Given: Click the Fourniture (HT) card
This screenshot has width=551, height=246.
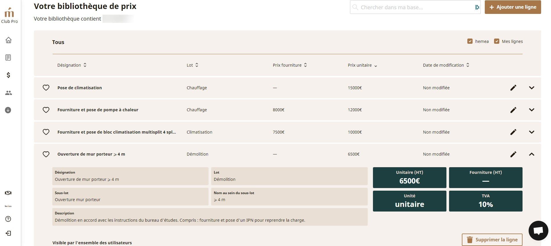Looking at the screenshot, I should pyautogui.click(x=486, y=178).
